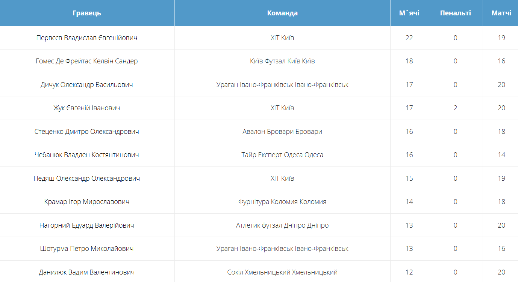Image resolution: width=518 pixels, height=282 pixels.
Task: Click on player Жук Євгеній Іванович
Action: click(87, 108)
